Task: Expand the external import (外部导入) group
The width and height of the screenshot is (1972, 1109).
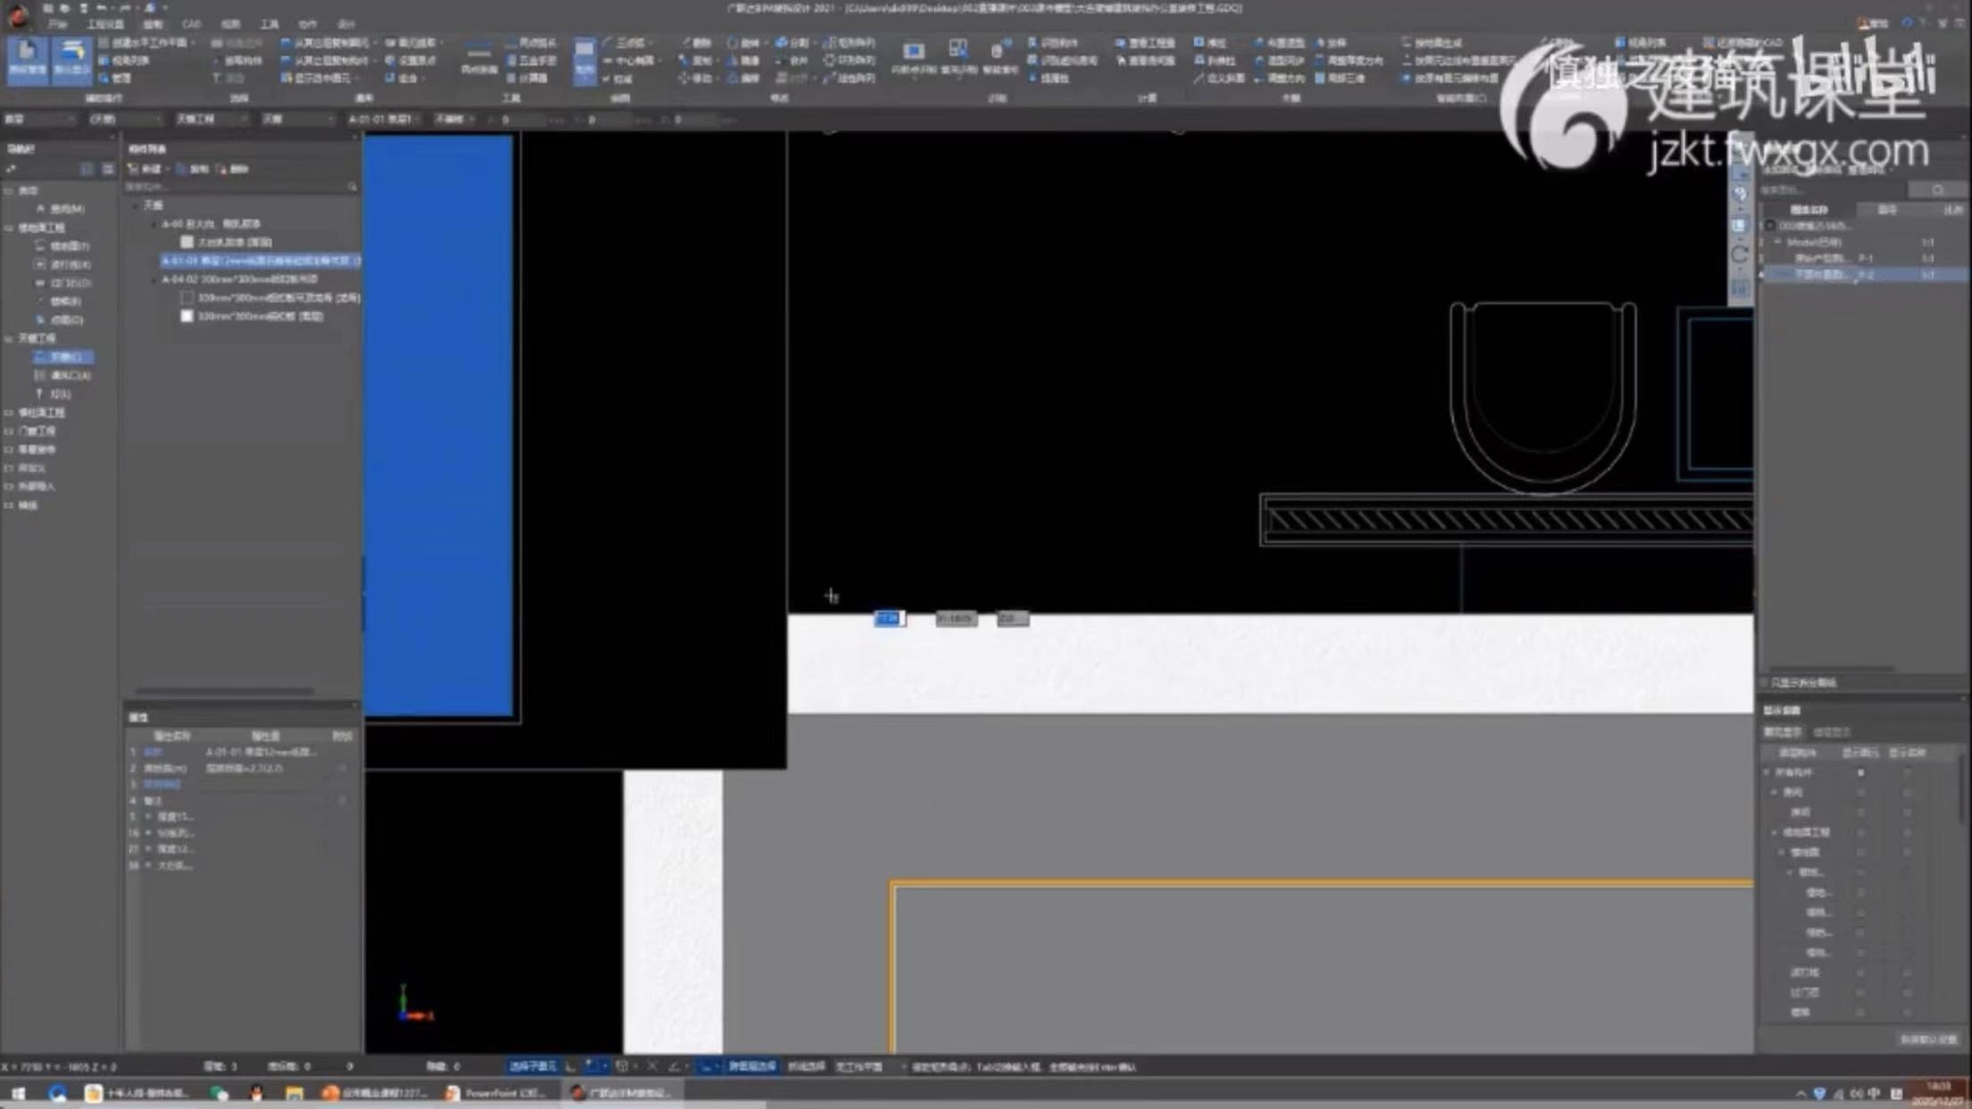Action: [x=9, y=487]
